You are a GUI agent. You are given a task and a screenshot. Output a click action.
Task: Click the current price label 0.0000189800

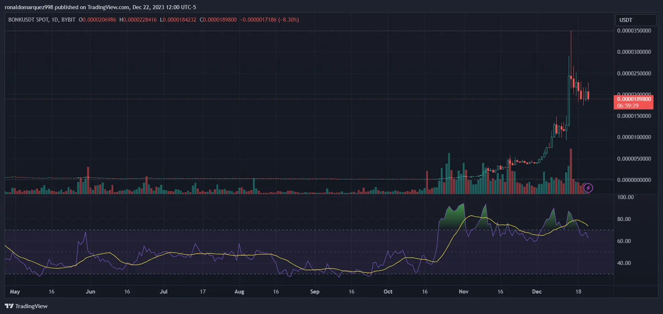click(x=634, y=99)
